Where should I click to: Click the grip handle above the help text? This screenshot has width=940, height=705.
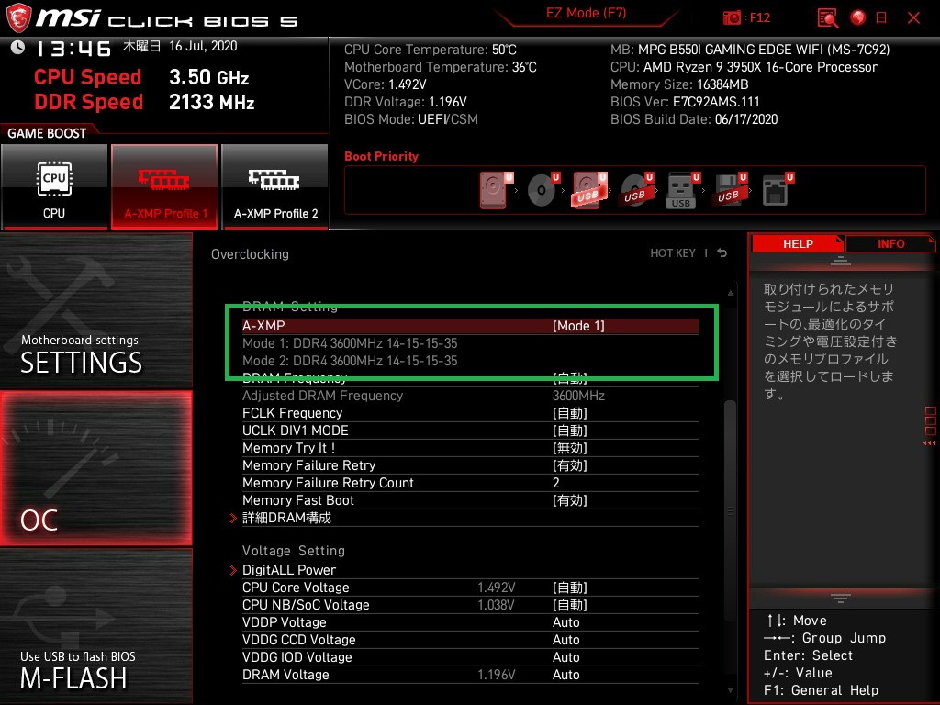pos(841,261)
